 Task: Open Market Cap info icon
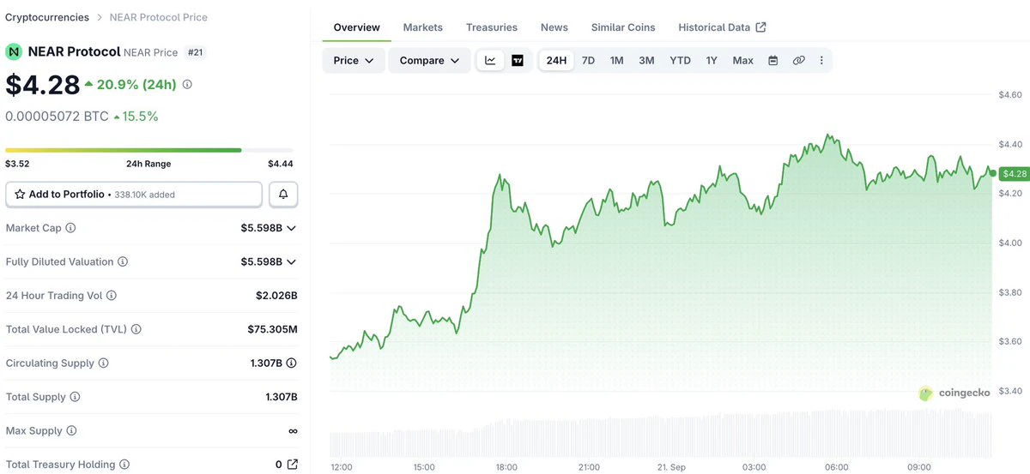[x=70, y=228]
